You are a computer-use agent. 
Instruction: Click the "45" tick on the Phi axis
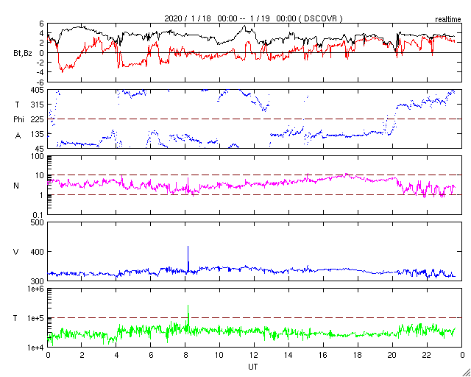pos(40,148)
